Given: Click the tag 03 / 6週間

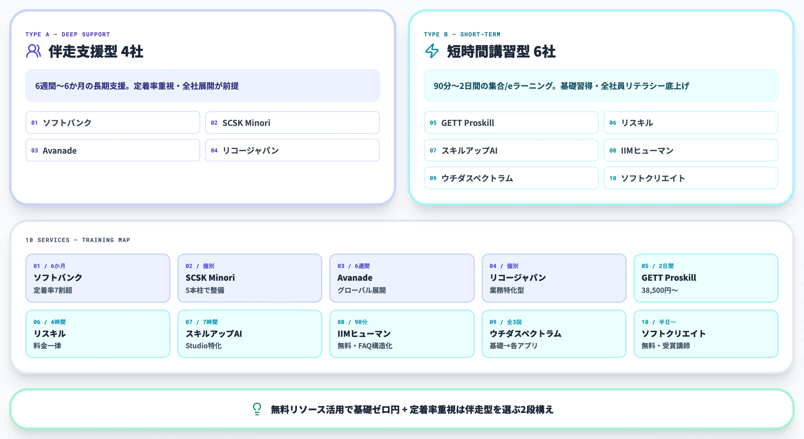Looking at the screenshot, I should pos(353,266).
